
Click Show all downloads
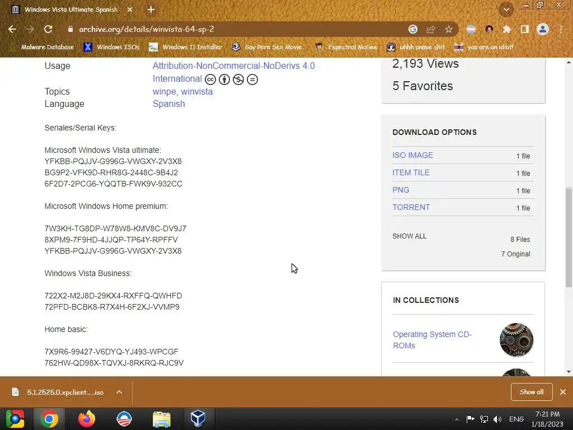532,392
